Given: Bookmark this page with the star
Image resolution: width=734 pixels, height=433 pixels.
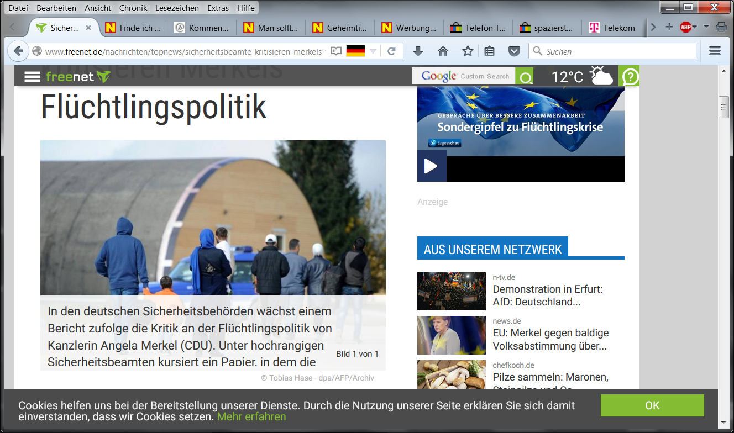Looking at the screenshot, I should click(x=468, y=51).
